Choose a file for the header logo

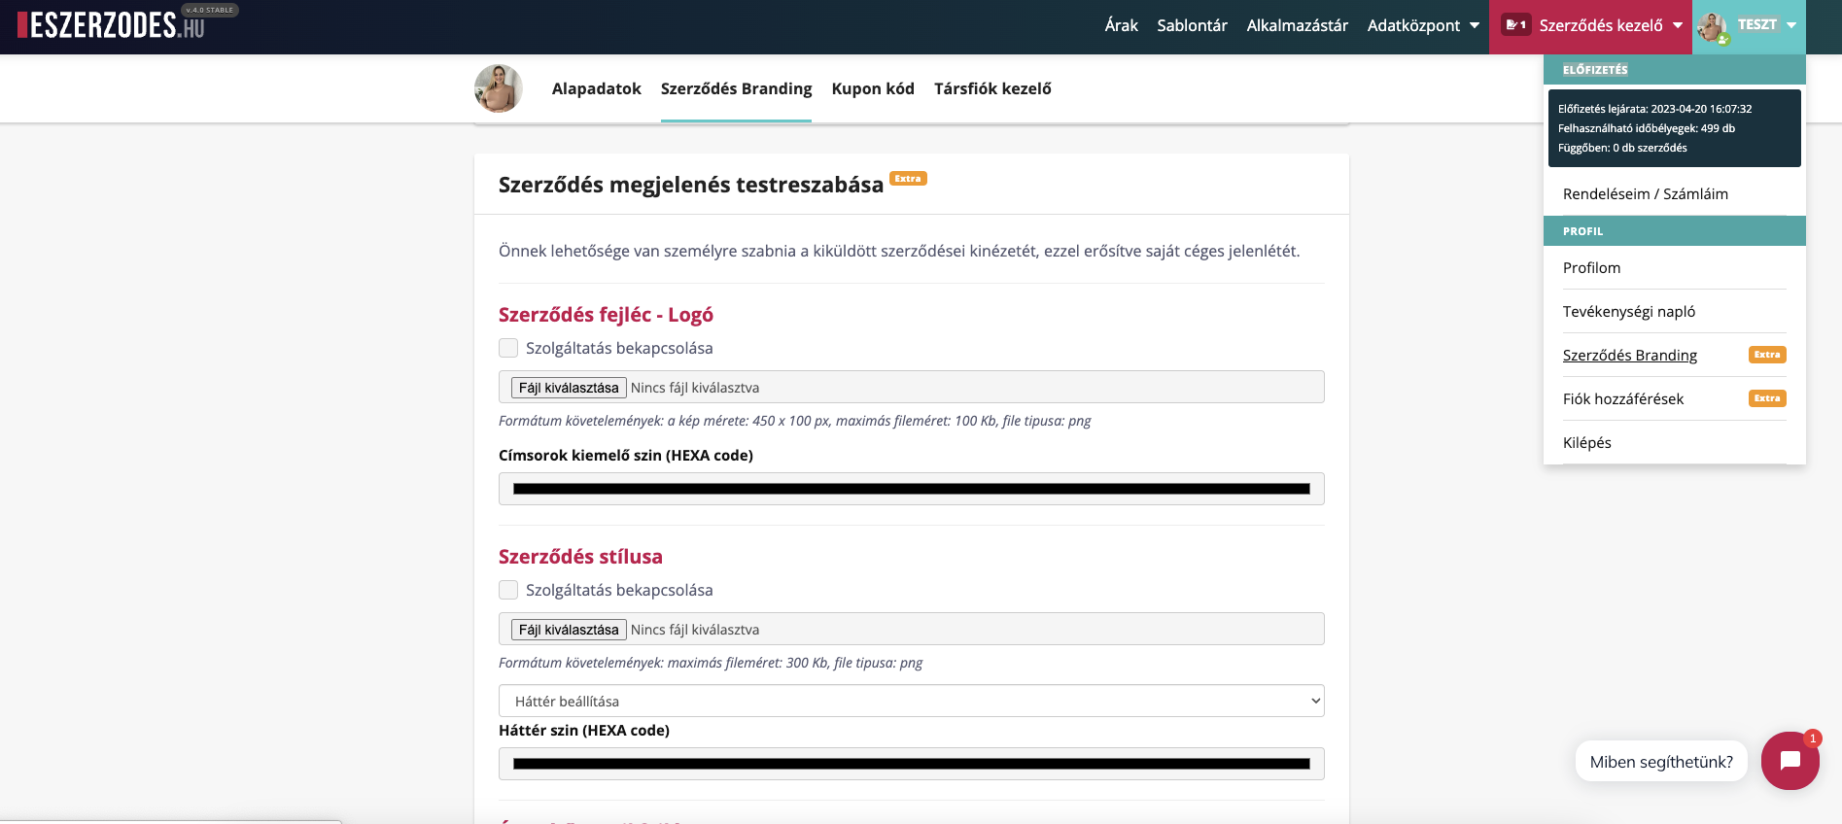click(569, 388)
